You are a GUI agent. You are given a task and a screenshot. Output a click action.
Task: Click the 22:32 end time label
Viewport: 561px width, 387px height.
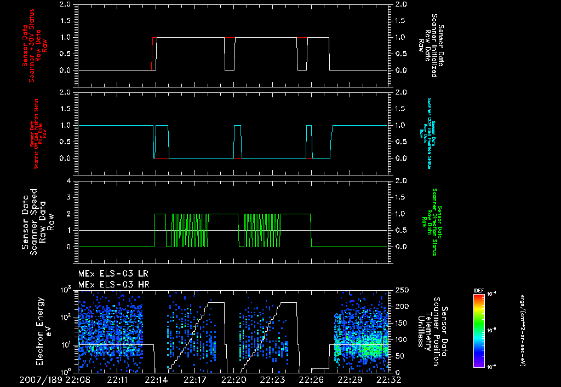pos(389,380)
